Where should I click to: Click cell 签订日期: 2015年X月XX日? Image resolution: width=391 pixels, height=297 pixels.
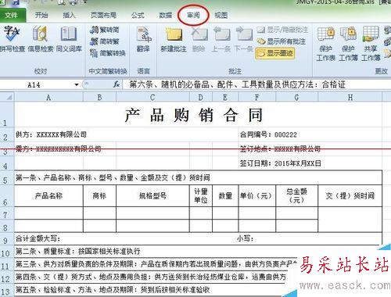[x=281, y=163]
